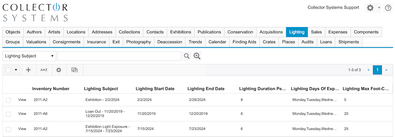Toggle the select-all checkbox in toolbar
The image size is (395, 137).
click(x=8, y=70)
